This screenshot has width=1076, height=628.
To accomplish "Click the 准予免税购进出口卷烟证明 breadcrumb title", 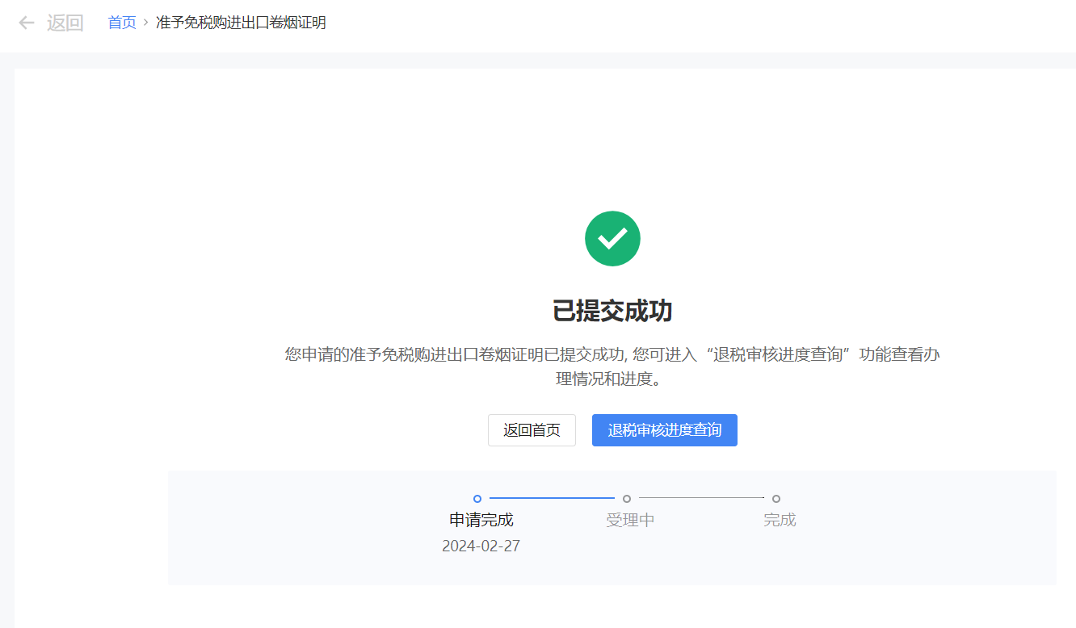I will click(x=241, y=23).
